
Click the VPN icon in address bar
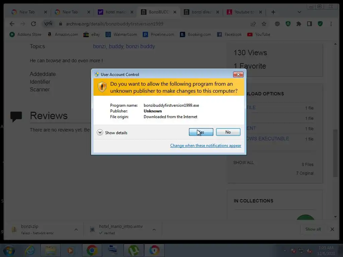[x=48, y=24]
